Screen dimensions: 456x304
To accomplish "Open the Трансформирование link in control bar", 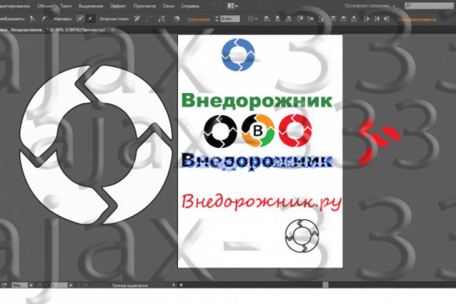I will pos(417,20).
